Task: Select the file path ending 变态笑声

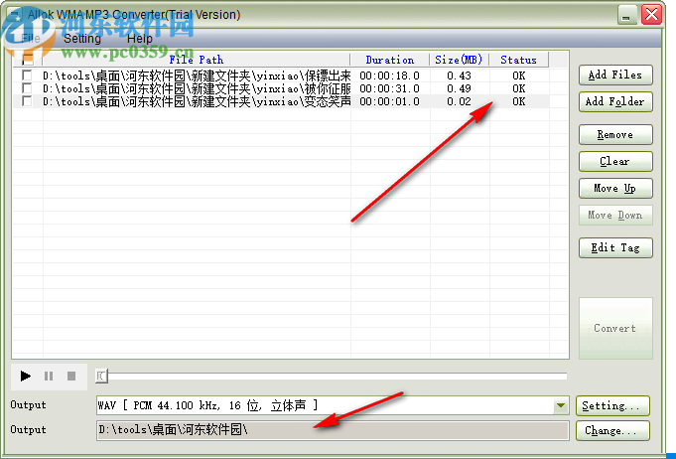Action: pyautogui.click(x=197, y=101)
